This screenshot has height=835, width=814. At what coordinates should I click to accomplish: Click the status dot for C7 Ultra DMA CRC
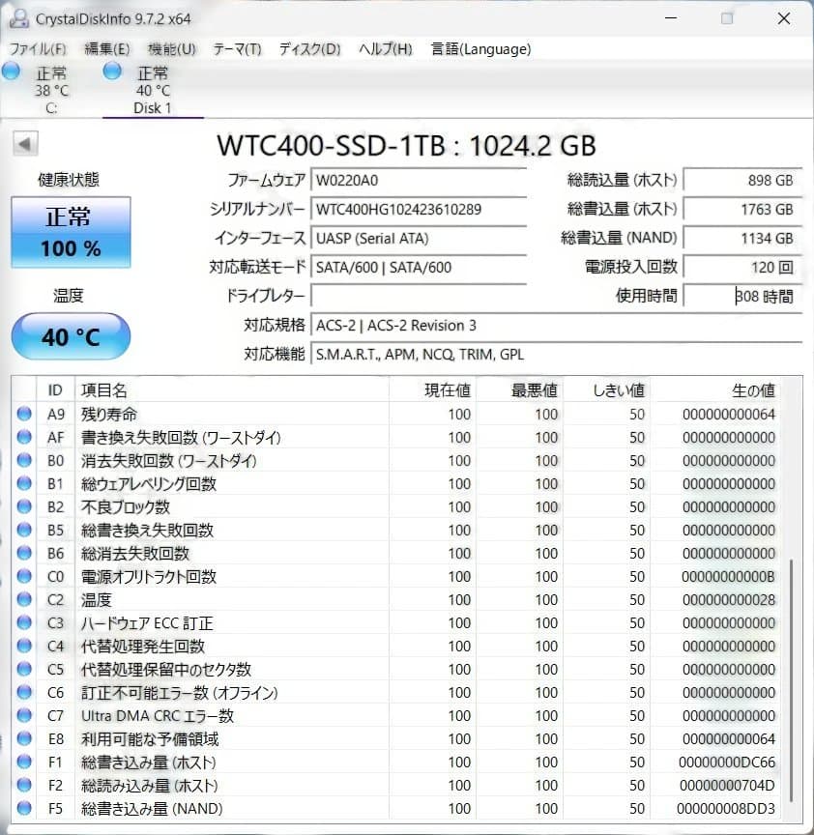[x=24, y=715]
